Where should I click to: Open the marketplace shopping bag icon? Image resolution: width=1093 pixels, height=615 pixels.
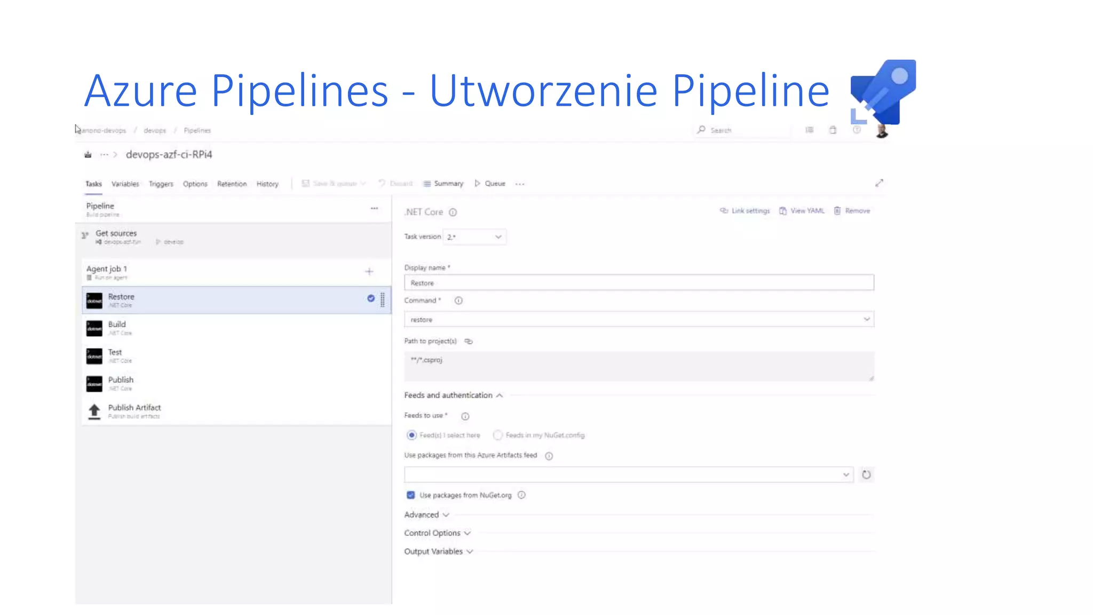833,130
